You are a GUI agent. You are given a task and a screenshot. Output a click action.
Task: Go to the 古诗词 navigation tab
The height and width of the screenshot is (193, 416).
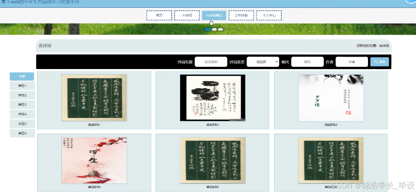coord(187,15)
